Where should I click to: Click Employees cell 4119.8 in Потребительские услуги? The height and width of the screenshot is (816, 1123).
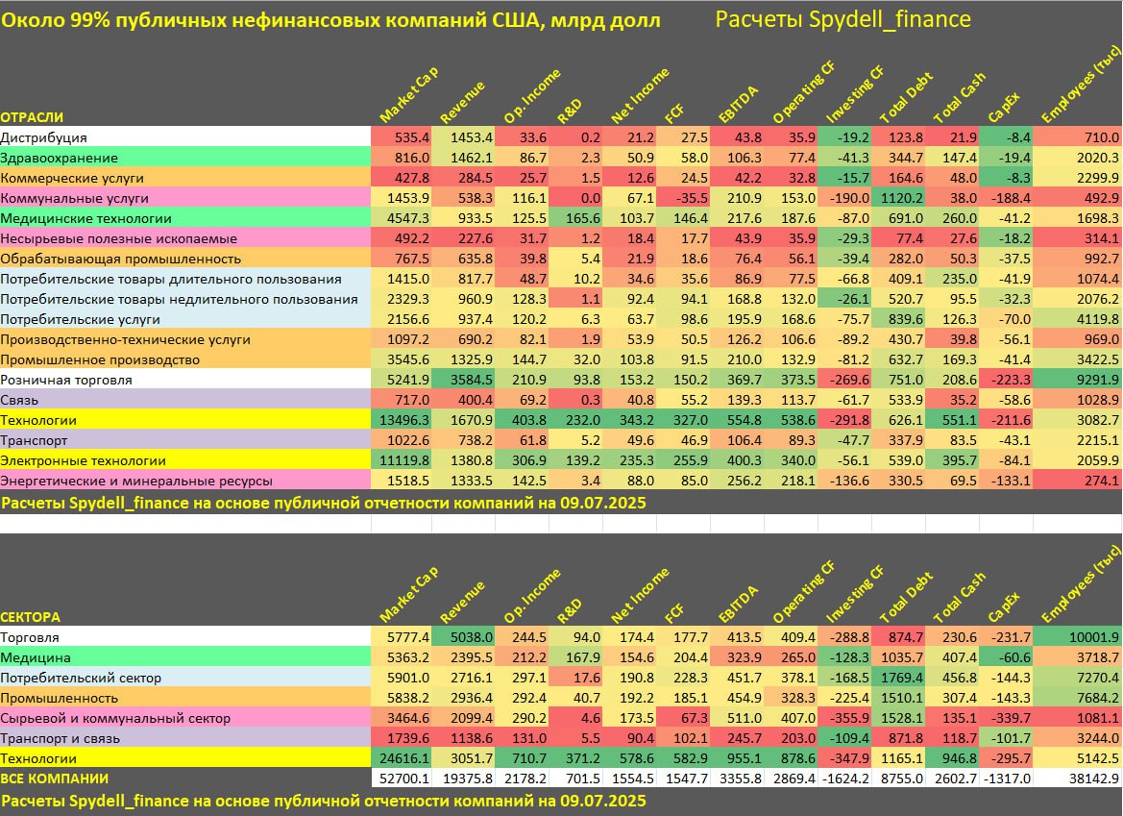(1077, 319)
